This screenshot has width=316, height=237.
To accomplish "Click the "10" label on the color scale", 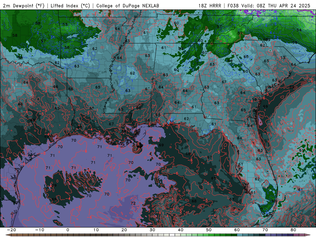I will [96, 230].
